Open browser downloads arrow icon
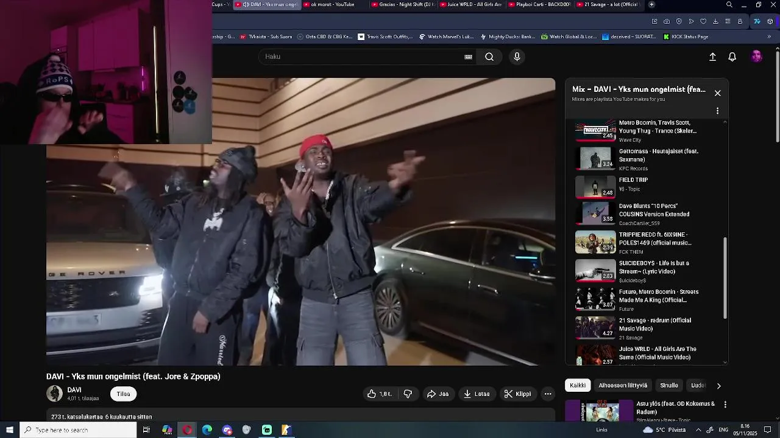Screen dimensions: 780x438 (715, 21)
